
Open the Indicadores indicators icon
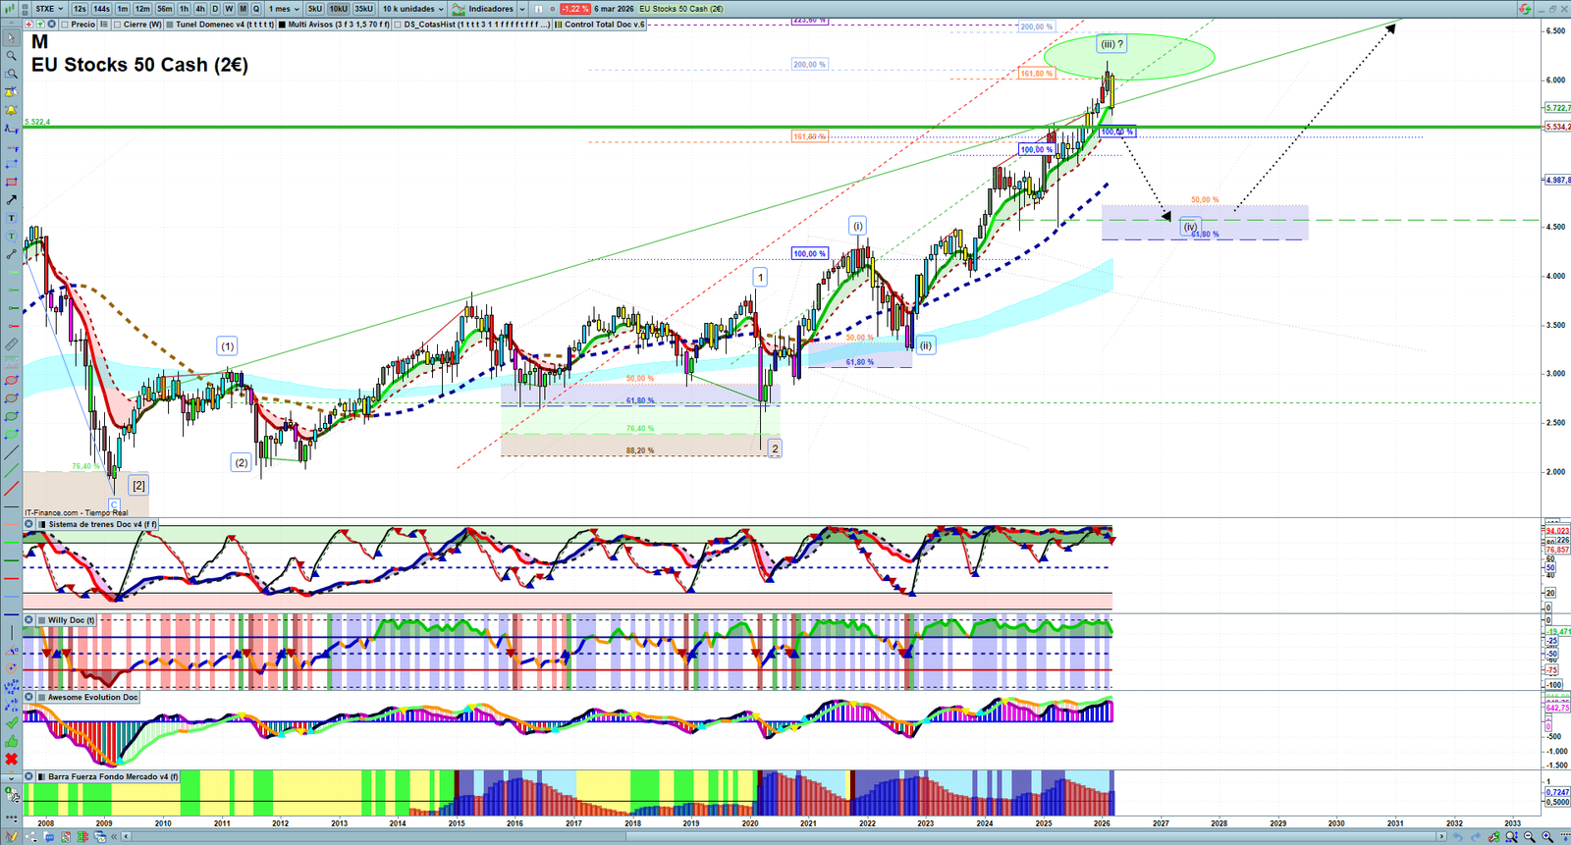[x=459, y=9]
